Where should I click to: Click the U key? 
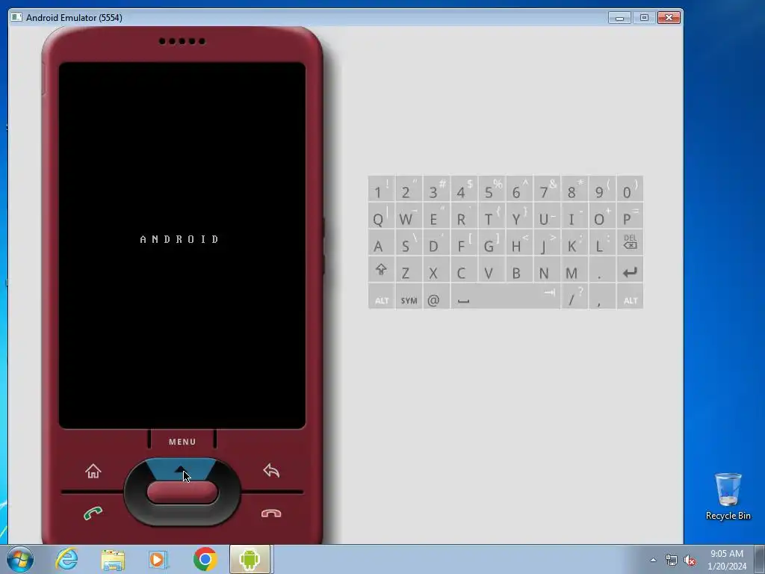pyautogui.click(x=547, y=216)
